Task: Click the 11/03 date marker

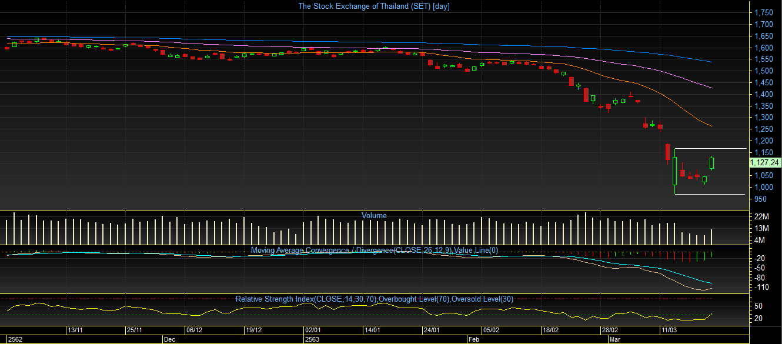Action: [x=670, y=330]
